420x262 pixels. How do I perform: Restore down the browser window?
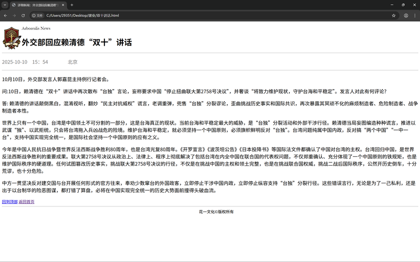(403, 5)
